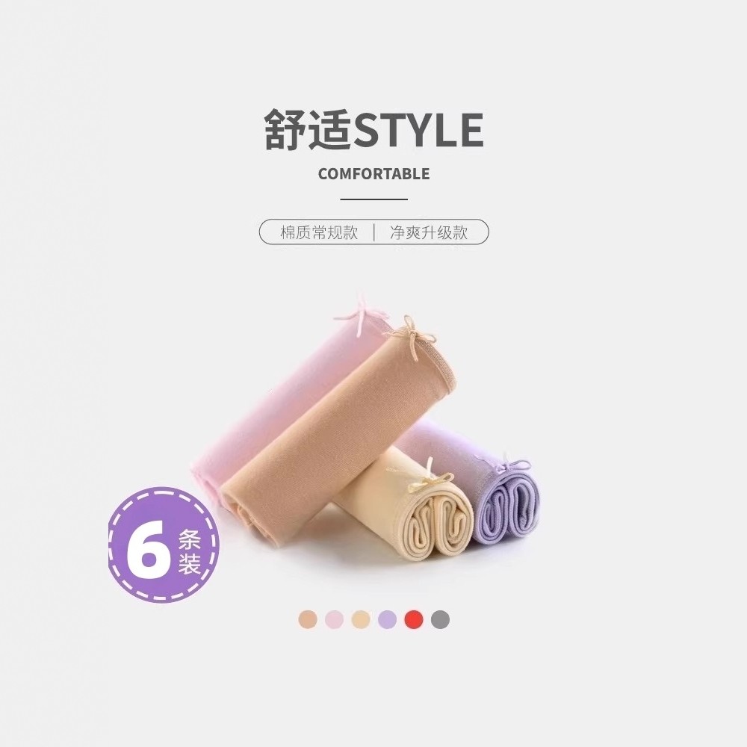Click the divider line below COMFORTABLE
Screen dimensions: 747x747
pyautogui.click(x=374, y=199)
